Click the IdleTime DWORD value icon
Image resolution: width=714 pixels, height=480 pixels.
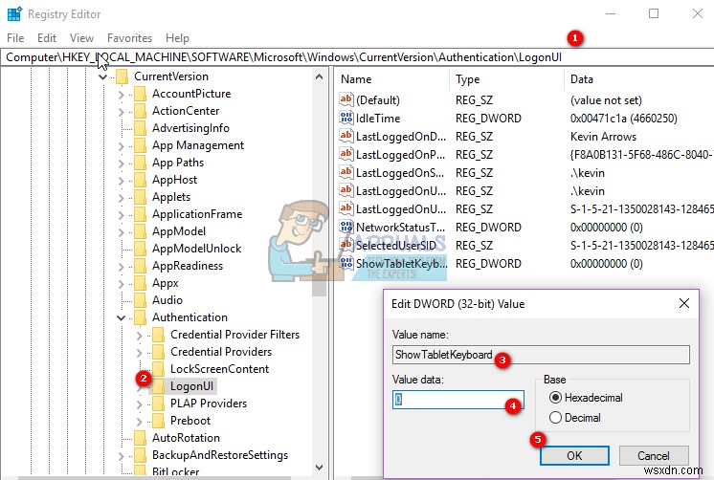(346, 118)
